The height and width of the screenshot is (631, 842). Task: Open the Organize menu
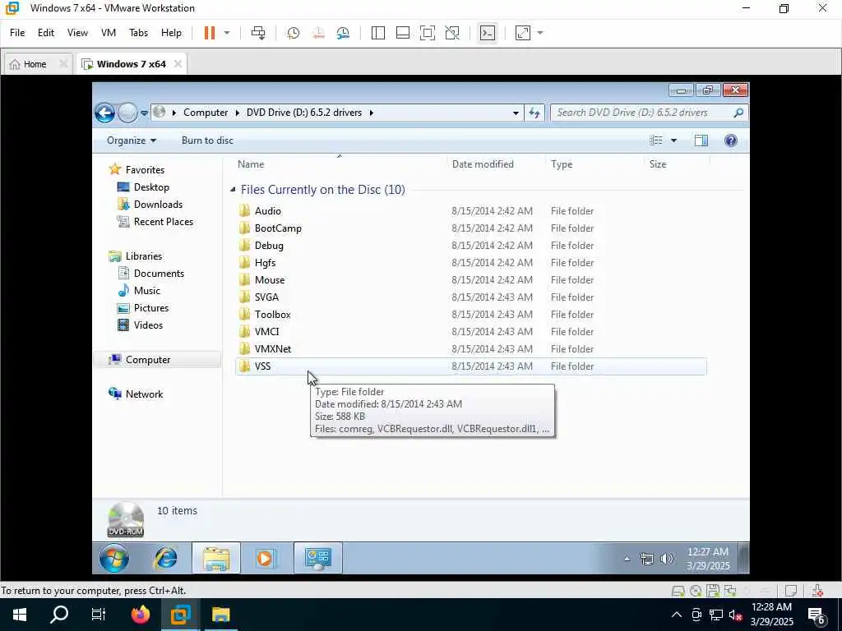(131, 140)
